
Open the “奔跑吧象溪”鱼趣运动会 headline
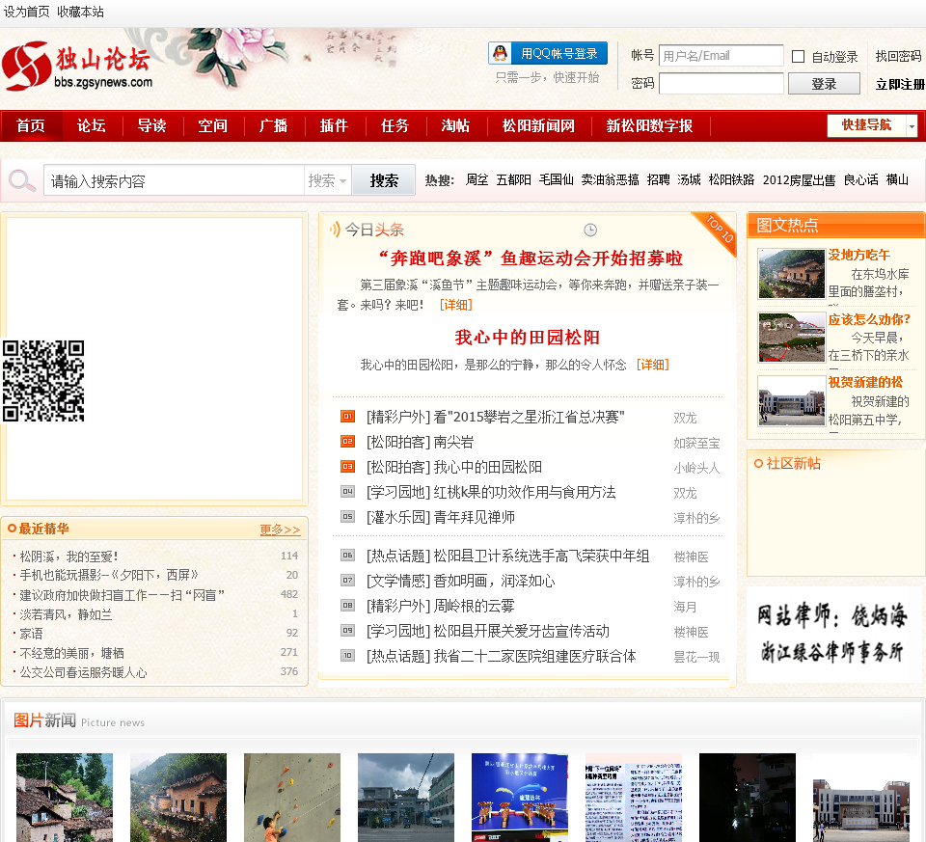[x=530, y=258]
